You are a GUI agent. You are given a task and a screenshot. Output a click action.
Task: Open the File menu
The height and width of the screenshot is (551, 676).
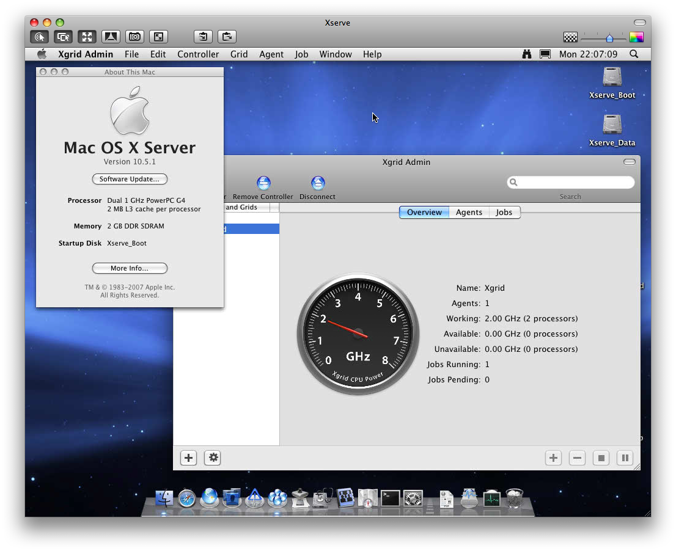131,54
